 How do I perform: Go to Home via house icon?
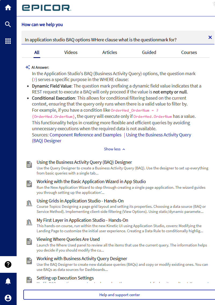(8, 8)
